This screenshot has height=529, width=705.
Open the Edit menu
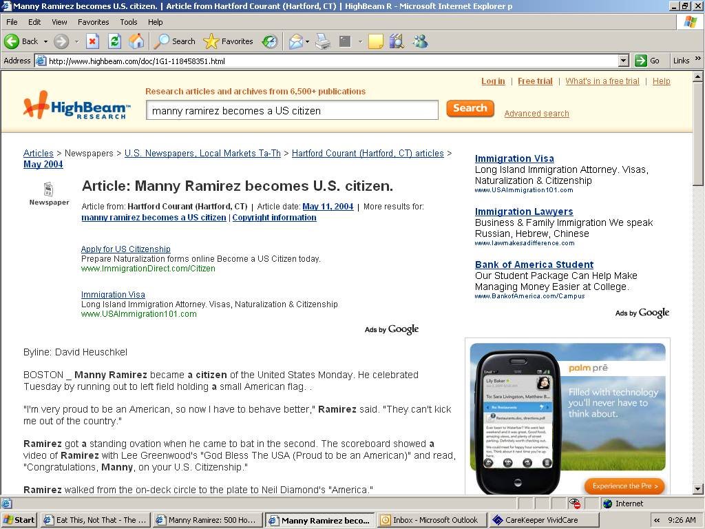pyautogui.click(x=34, y=22)
